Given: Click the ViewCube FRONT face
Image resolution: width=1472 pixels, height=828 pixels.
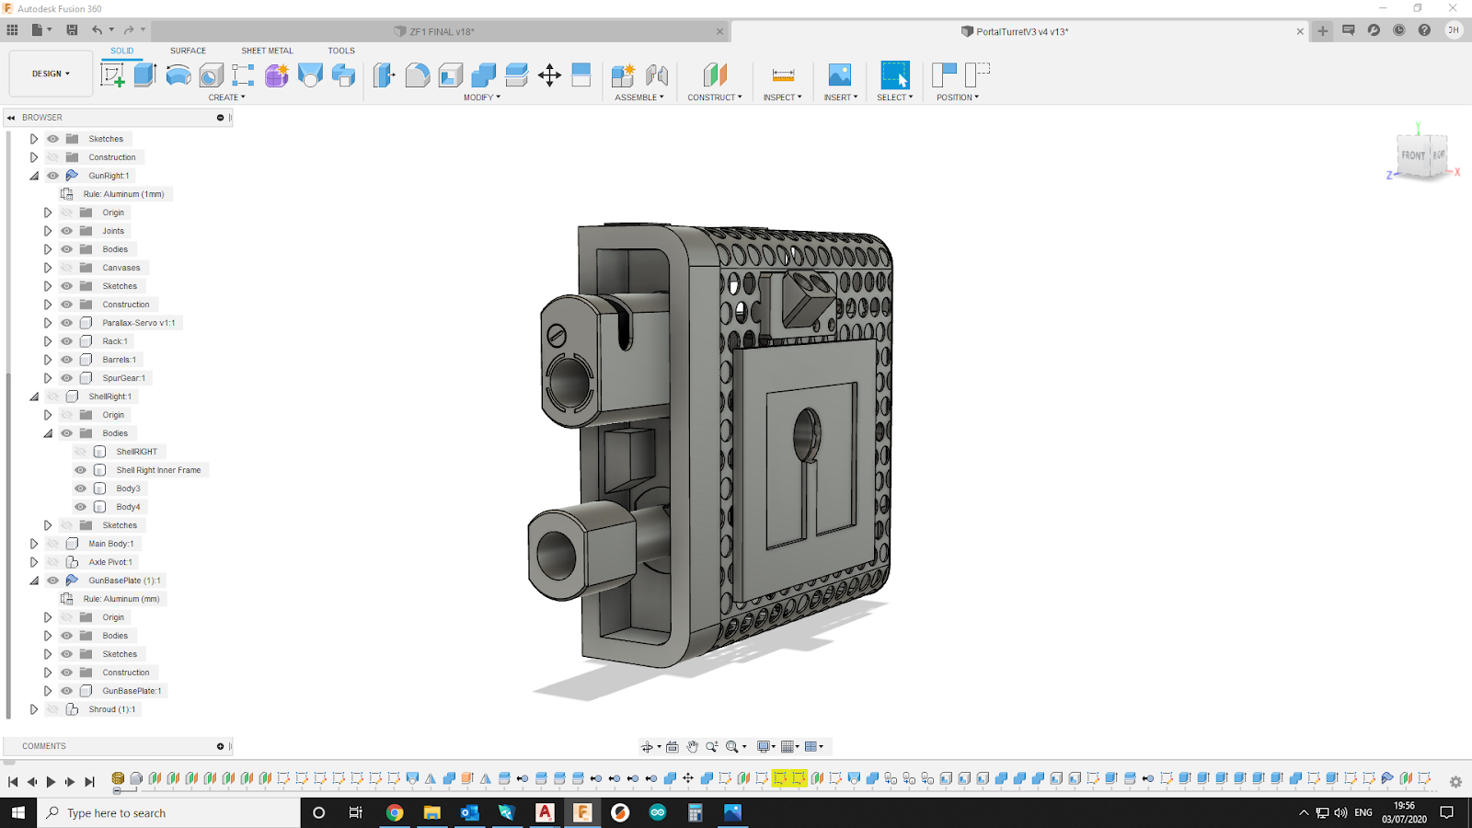Looking at the screenshot, I should (x=1413, y=155).
